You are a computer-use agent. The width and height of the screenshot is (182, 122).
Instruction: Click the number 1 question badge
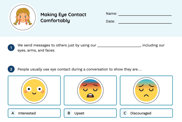(x=11, y=48)
